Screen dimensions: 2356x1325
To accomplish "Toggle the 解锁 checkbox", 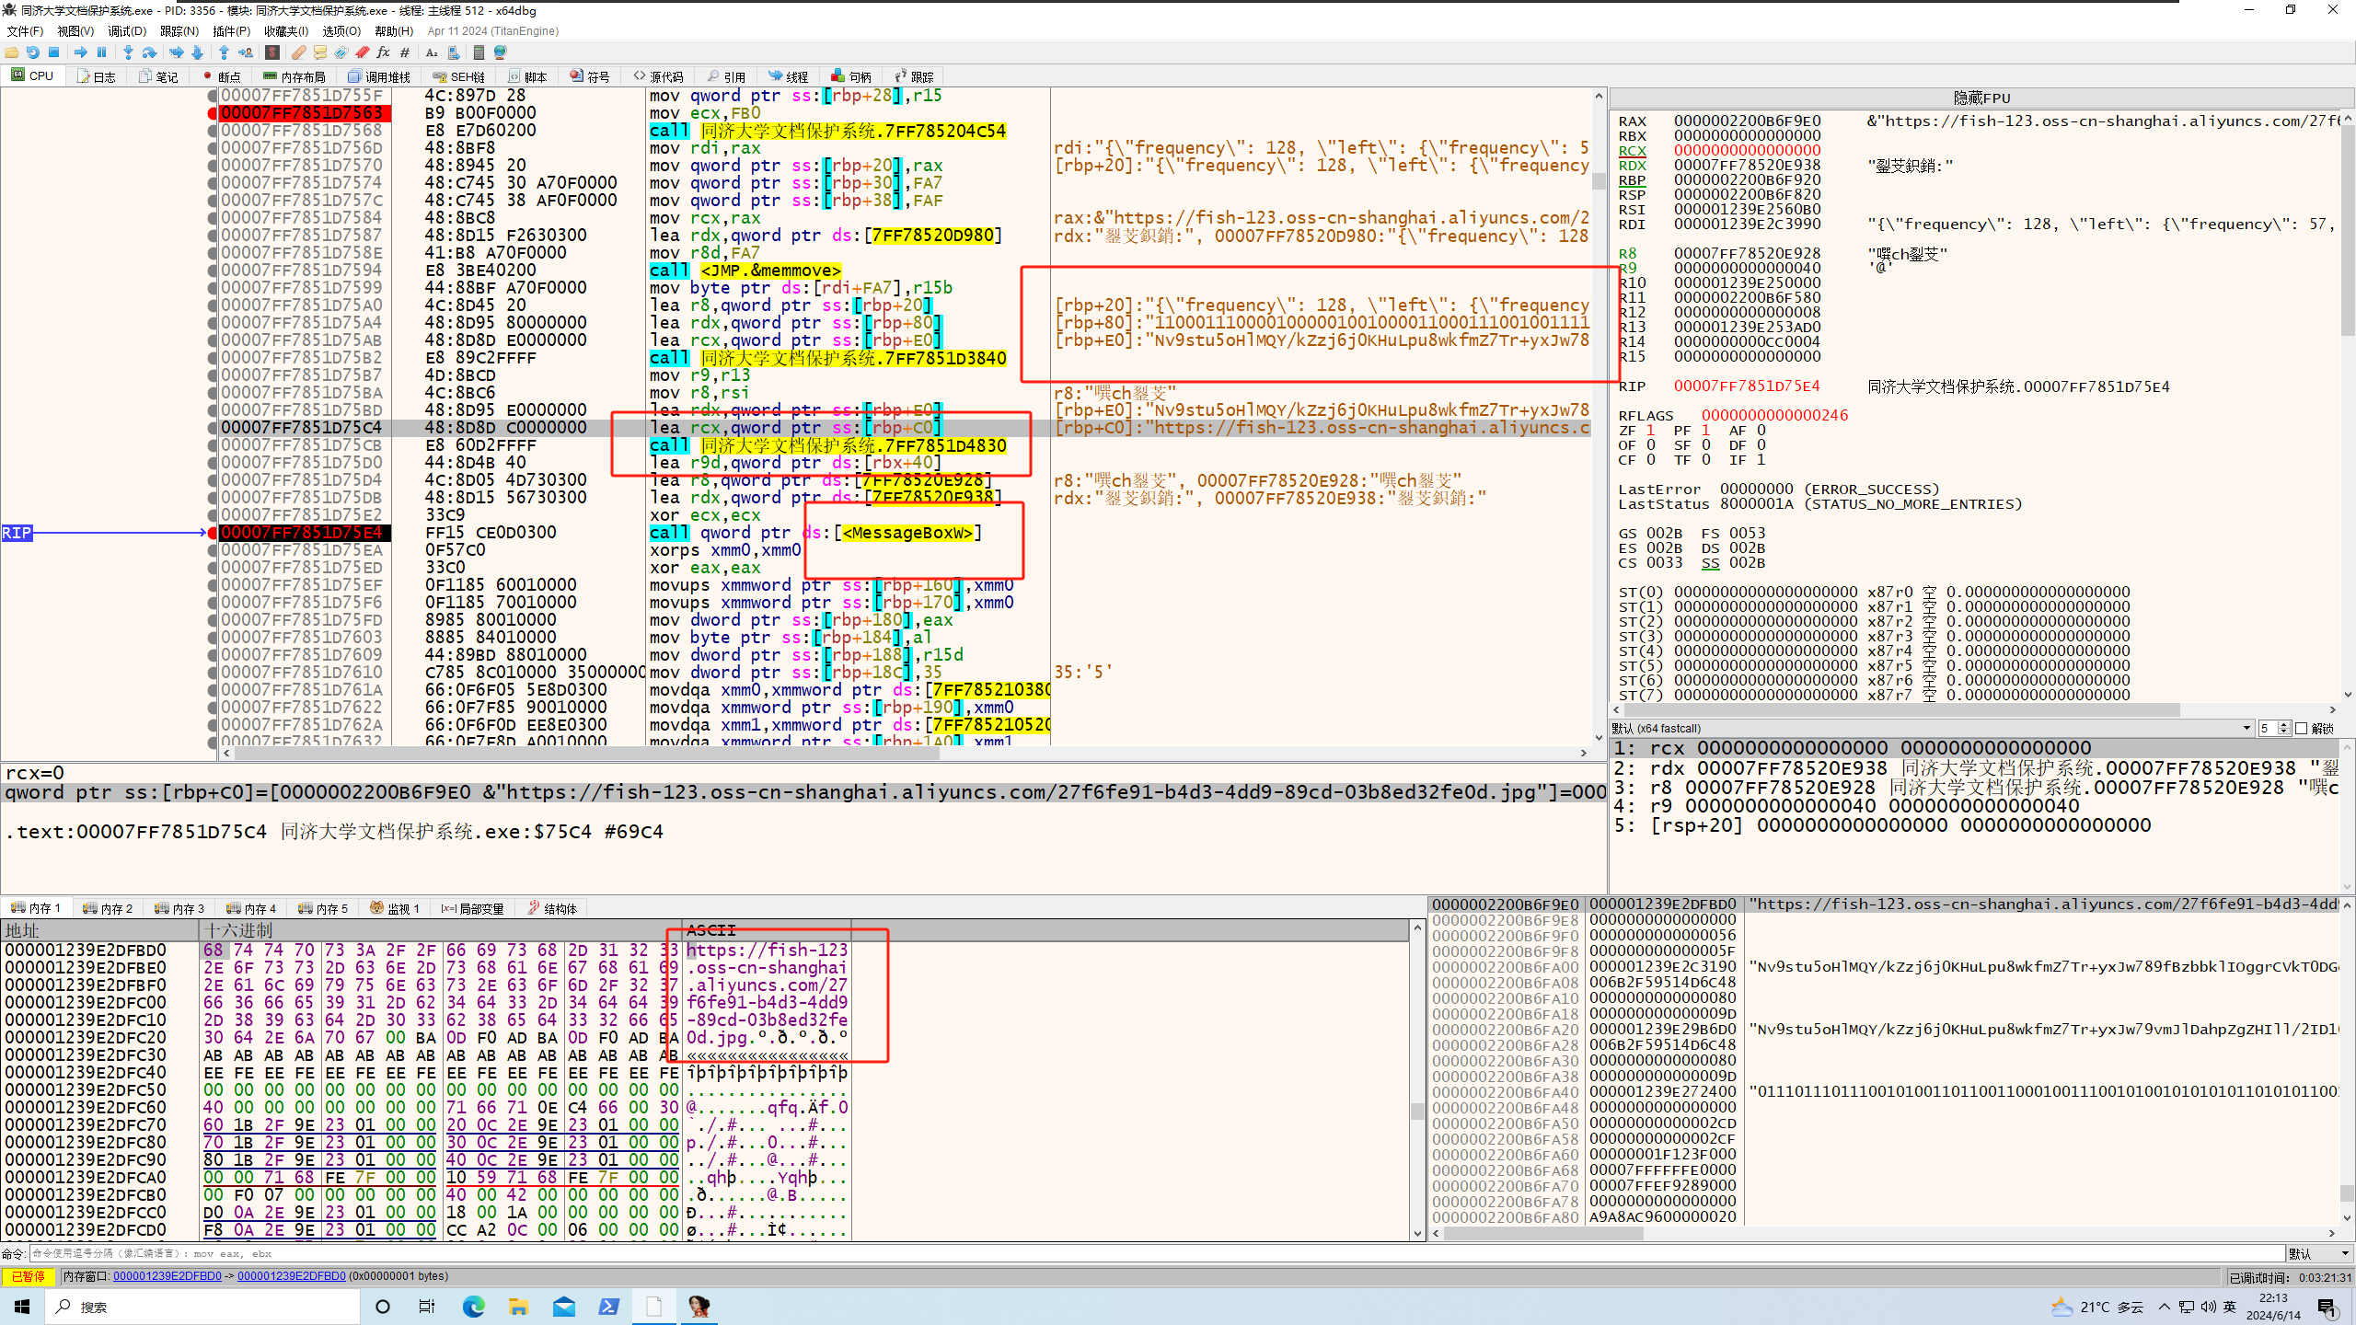I will (x=2301, y=729).
